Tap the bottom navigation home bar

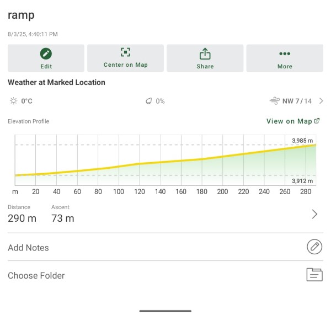click(x=165, y=311)
